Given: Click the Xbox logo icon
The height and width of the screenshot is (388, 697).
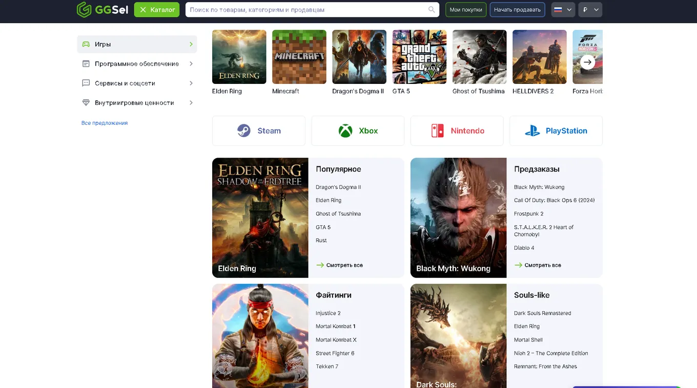Looking at the screenshot, I should (345, 131).
